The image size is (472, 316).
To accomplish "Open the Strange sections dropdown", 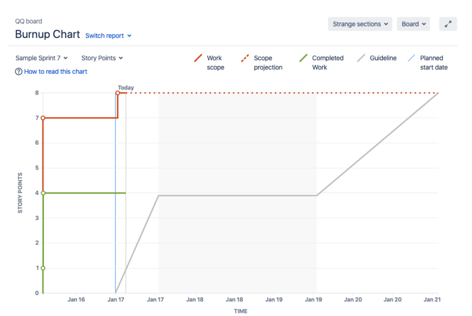I will [x=360, y=24].
